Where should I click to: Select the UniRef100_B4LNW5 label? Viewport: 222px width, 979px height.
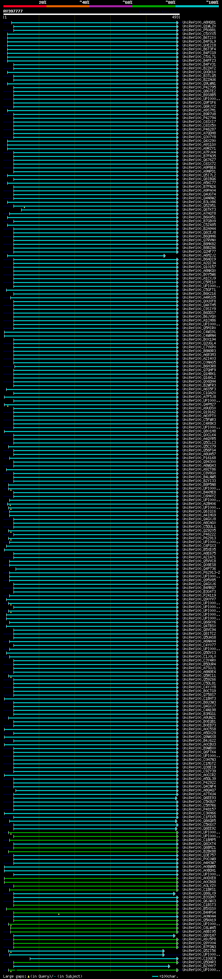tap(199, 477)
